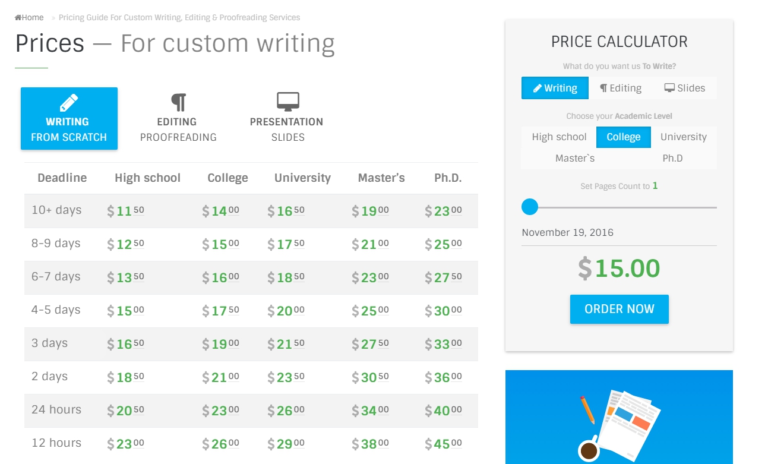Click the pages count slider handle

[530, 207]
